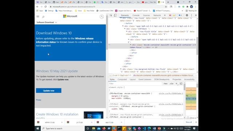The height and width of the screenshot is (131, 233).
Task: Switch to the Network tab
Action: (157, 15)
